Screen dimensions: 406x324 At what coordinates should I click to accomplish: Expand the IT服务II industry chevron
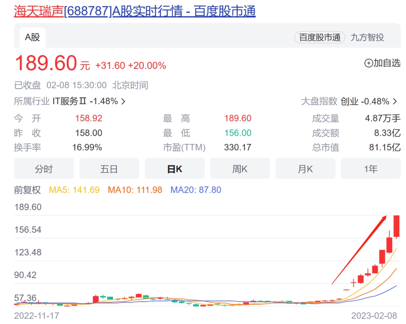pyautogui.click(x=124, y=101)
